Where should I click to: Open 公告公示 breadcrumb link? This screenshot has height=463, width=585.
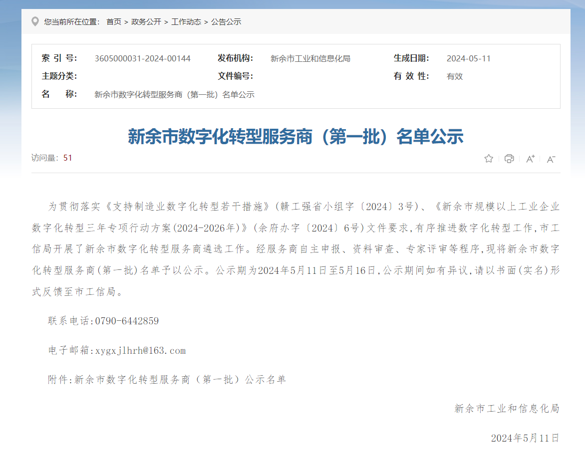226,22
